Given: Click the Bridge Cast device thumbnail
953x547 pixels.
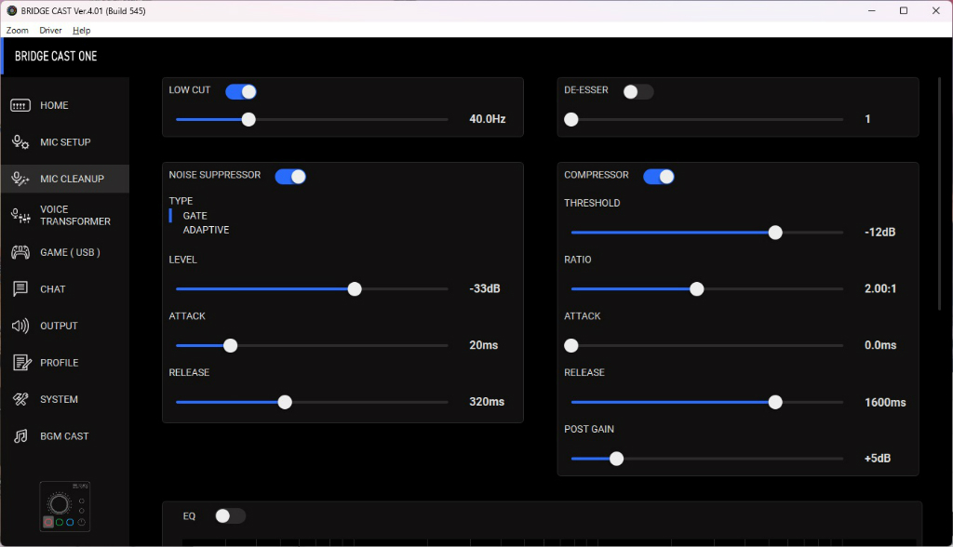Looking at the screenshot, I should (65, 507).
